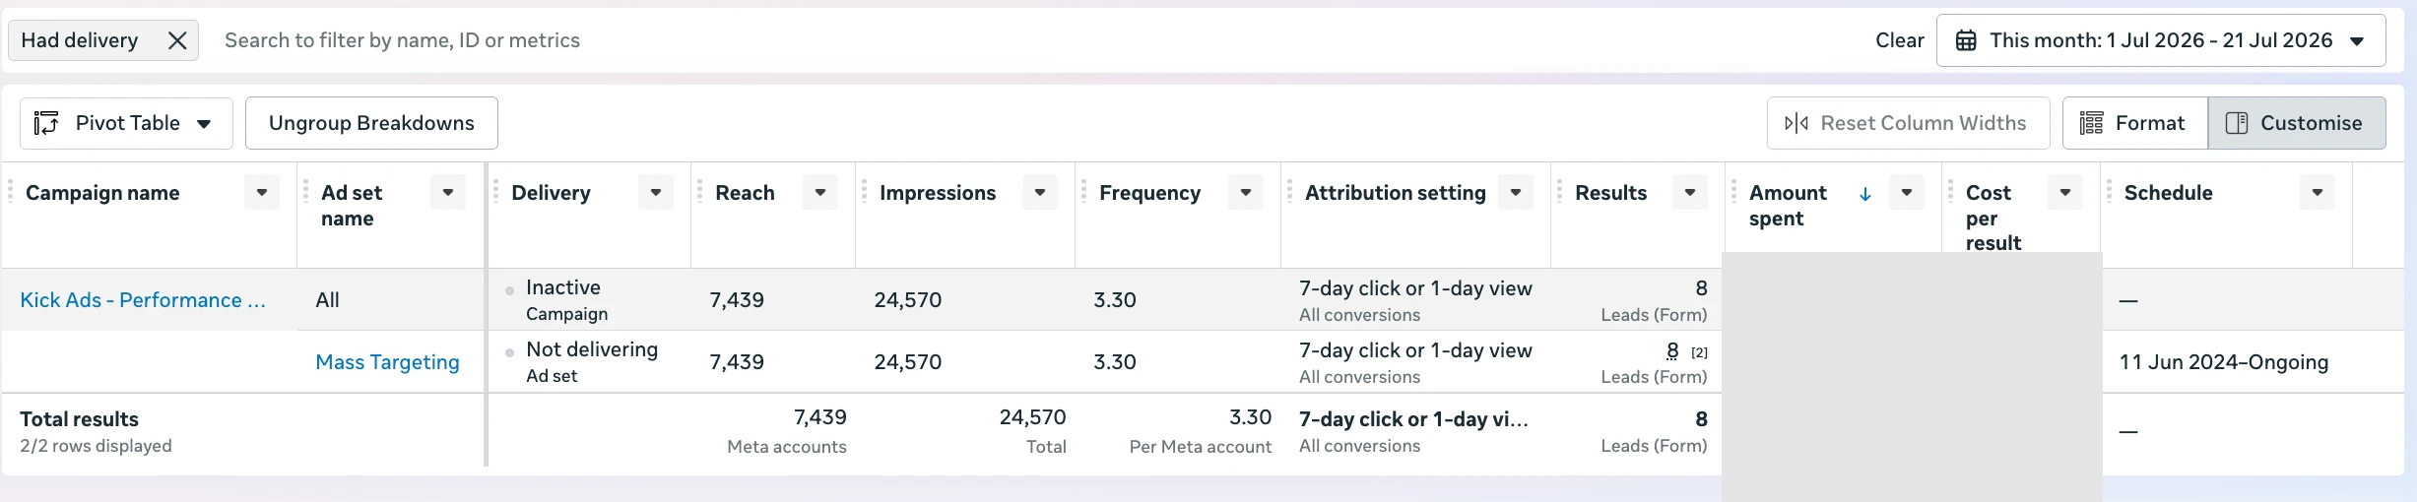Viewport: 2417px width, 502px height.
Task: Click the Total results row label
Action: 79,419
